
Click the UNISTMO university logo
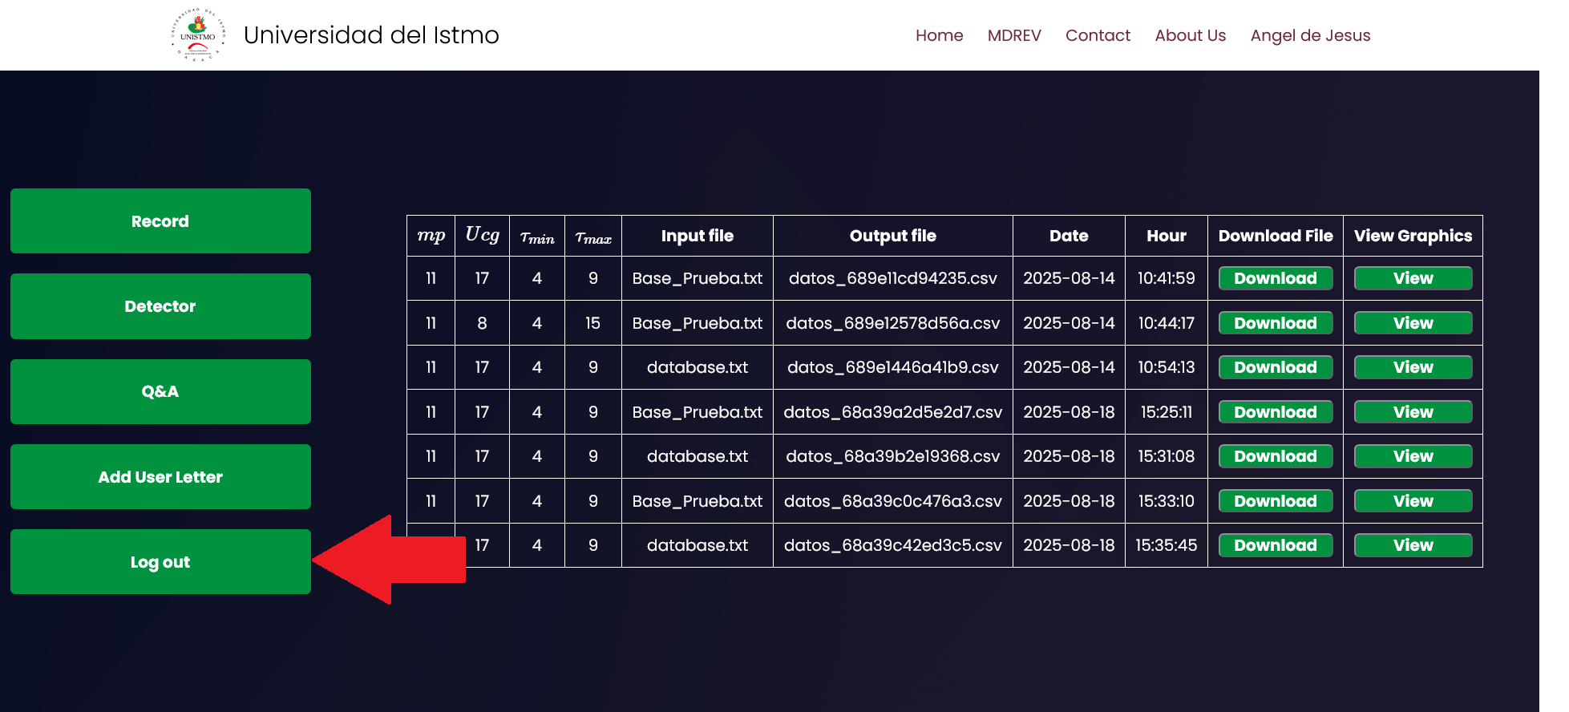point(198,35)
